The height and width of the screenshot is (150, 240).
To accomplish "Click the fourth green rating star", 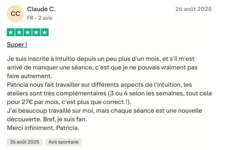I will tap(36, 32).
